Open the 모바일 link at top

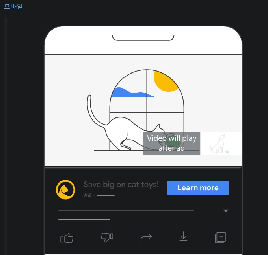[x=13, y=7]
